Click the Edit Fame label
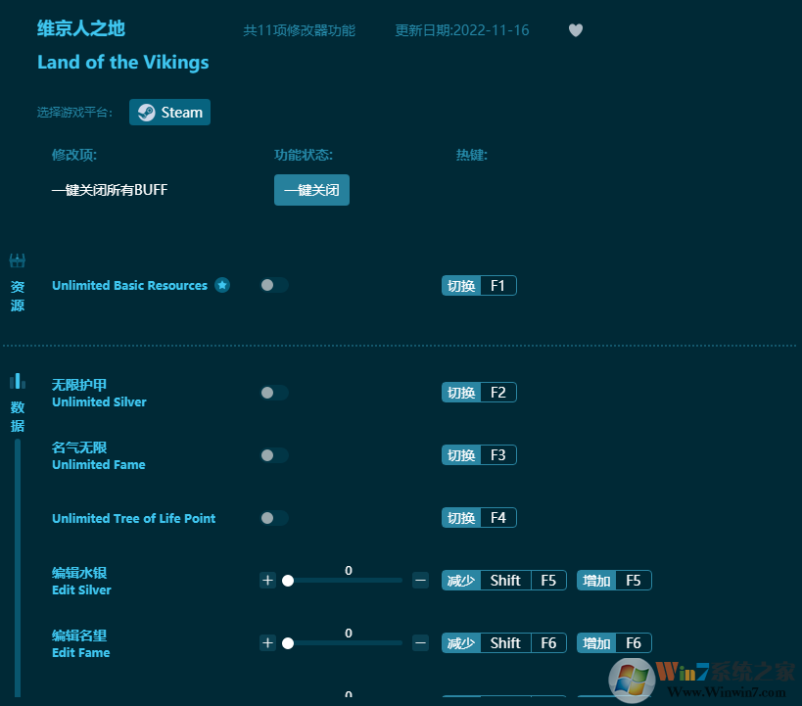Viewport: 802px width, 706px height. [x=81, y=653]
